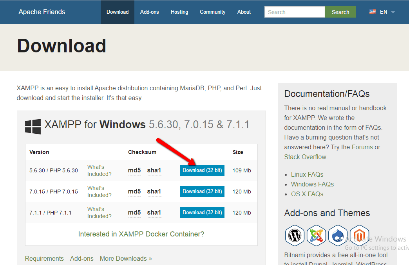Click md5 checksum for 7.0.15
The width and height of the screenshot is (409, 265).
[x=134, y=192]
